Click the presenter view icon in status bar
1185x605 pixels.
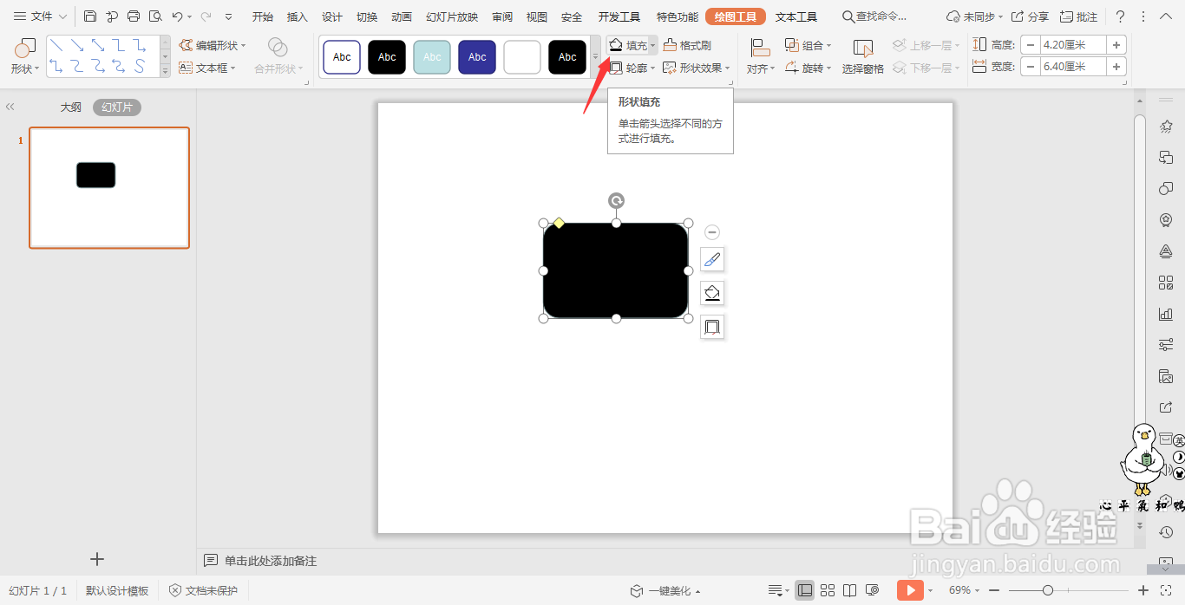(x=873, y=590)
